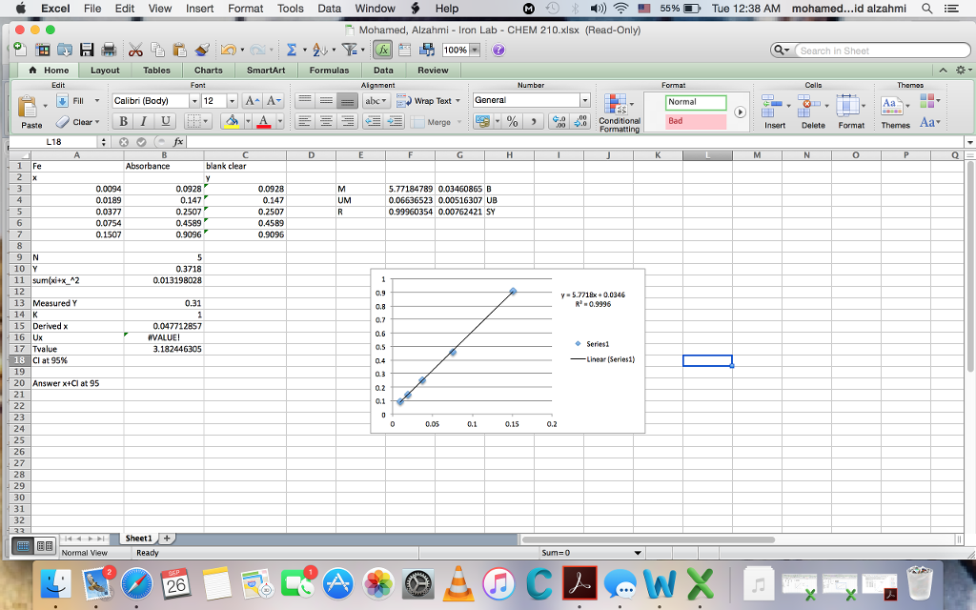976x610 pixels.
Task: Open the Calibri (Body) font dropdown
Action: pyautogui.click(x=154, y=101)
